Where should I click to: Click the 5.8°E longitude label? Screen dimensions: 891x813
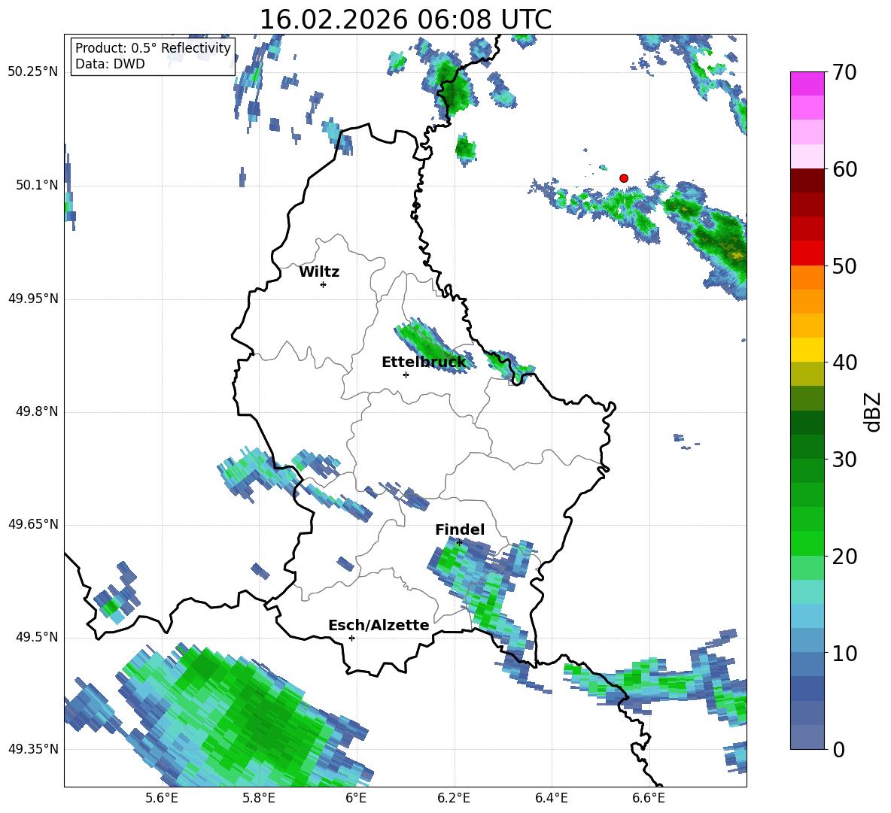[259, 798]
